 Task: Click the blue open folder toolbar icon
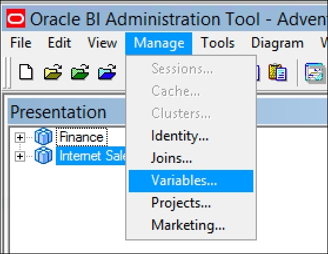[x=107, y=72]
